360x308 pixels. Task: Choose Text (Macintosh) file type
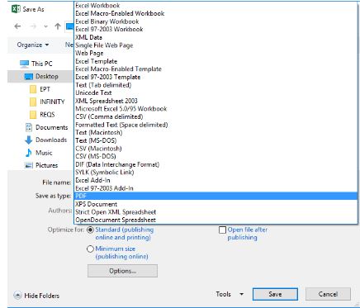(216, 133)
